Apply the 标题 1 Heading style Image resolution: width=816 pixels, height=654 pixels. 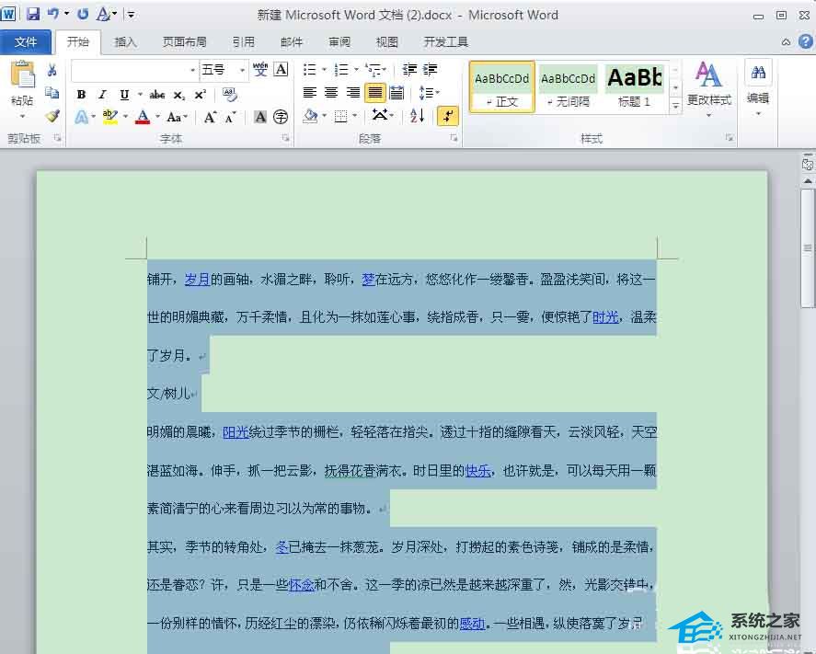634,86
